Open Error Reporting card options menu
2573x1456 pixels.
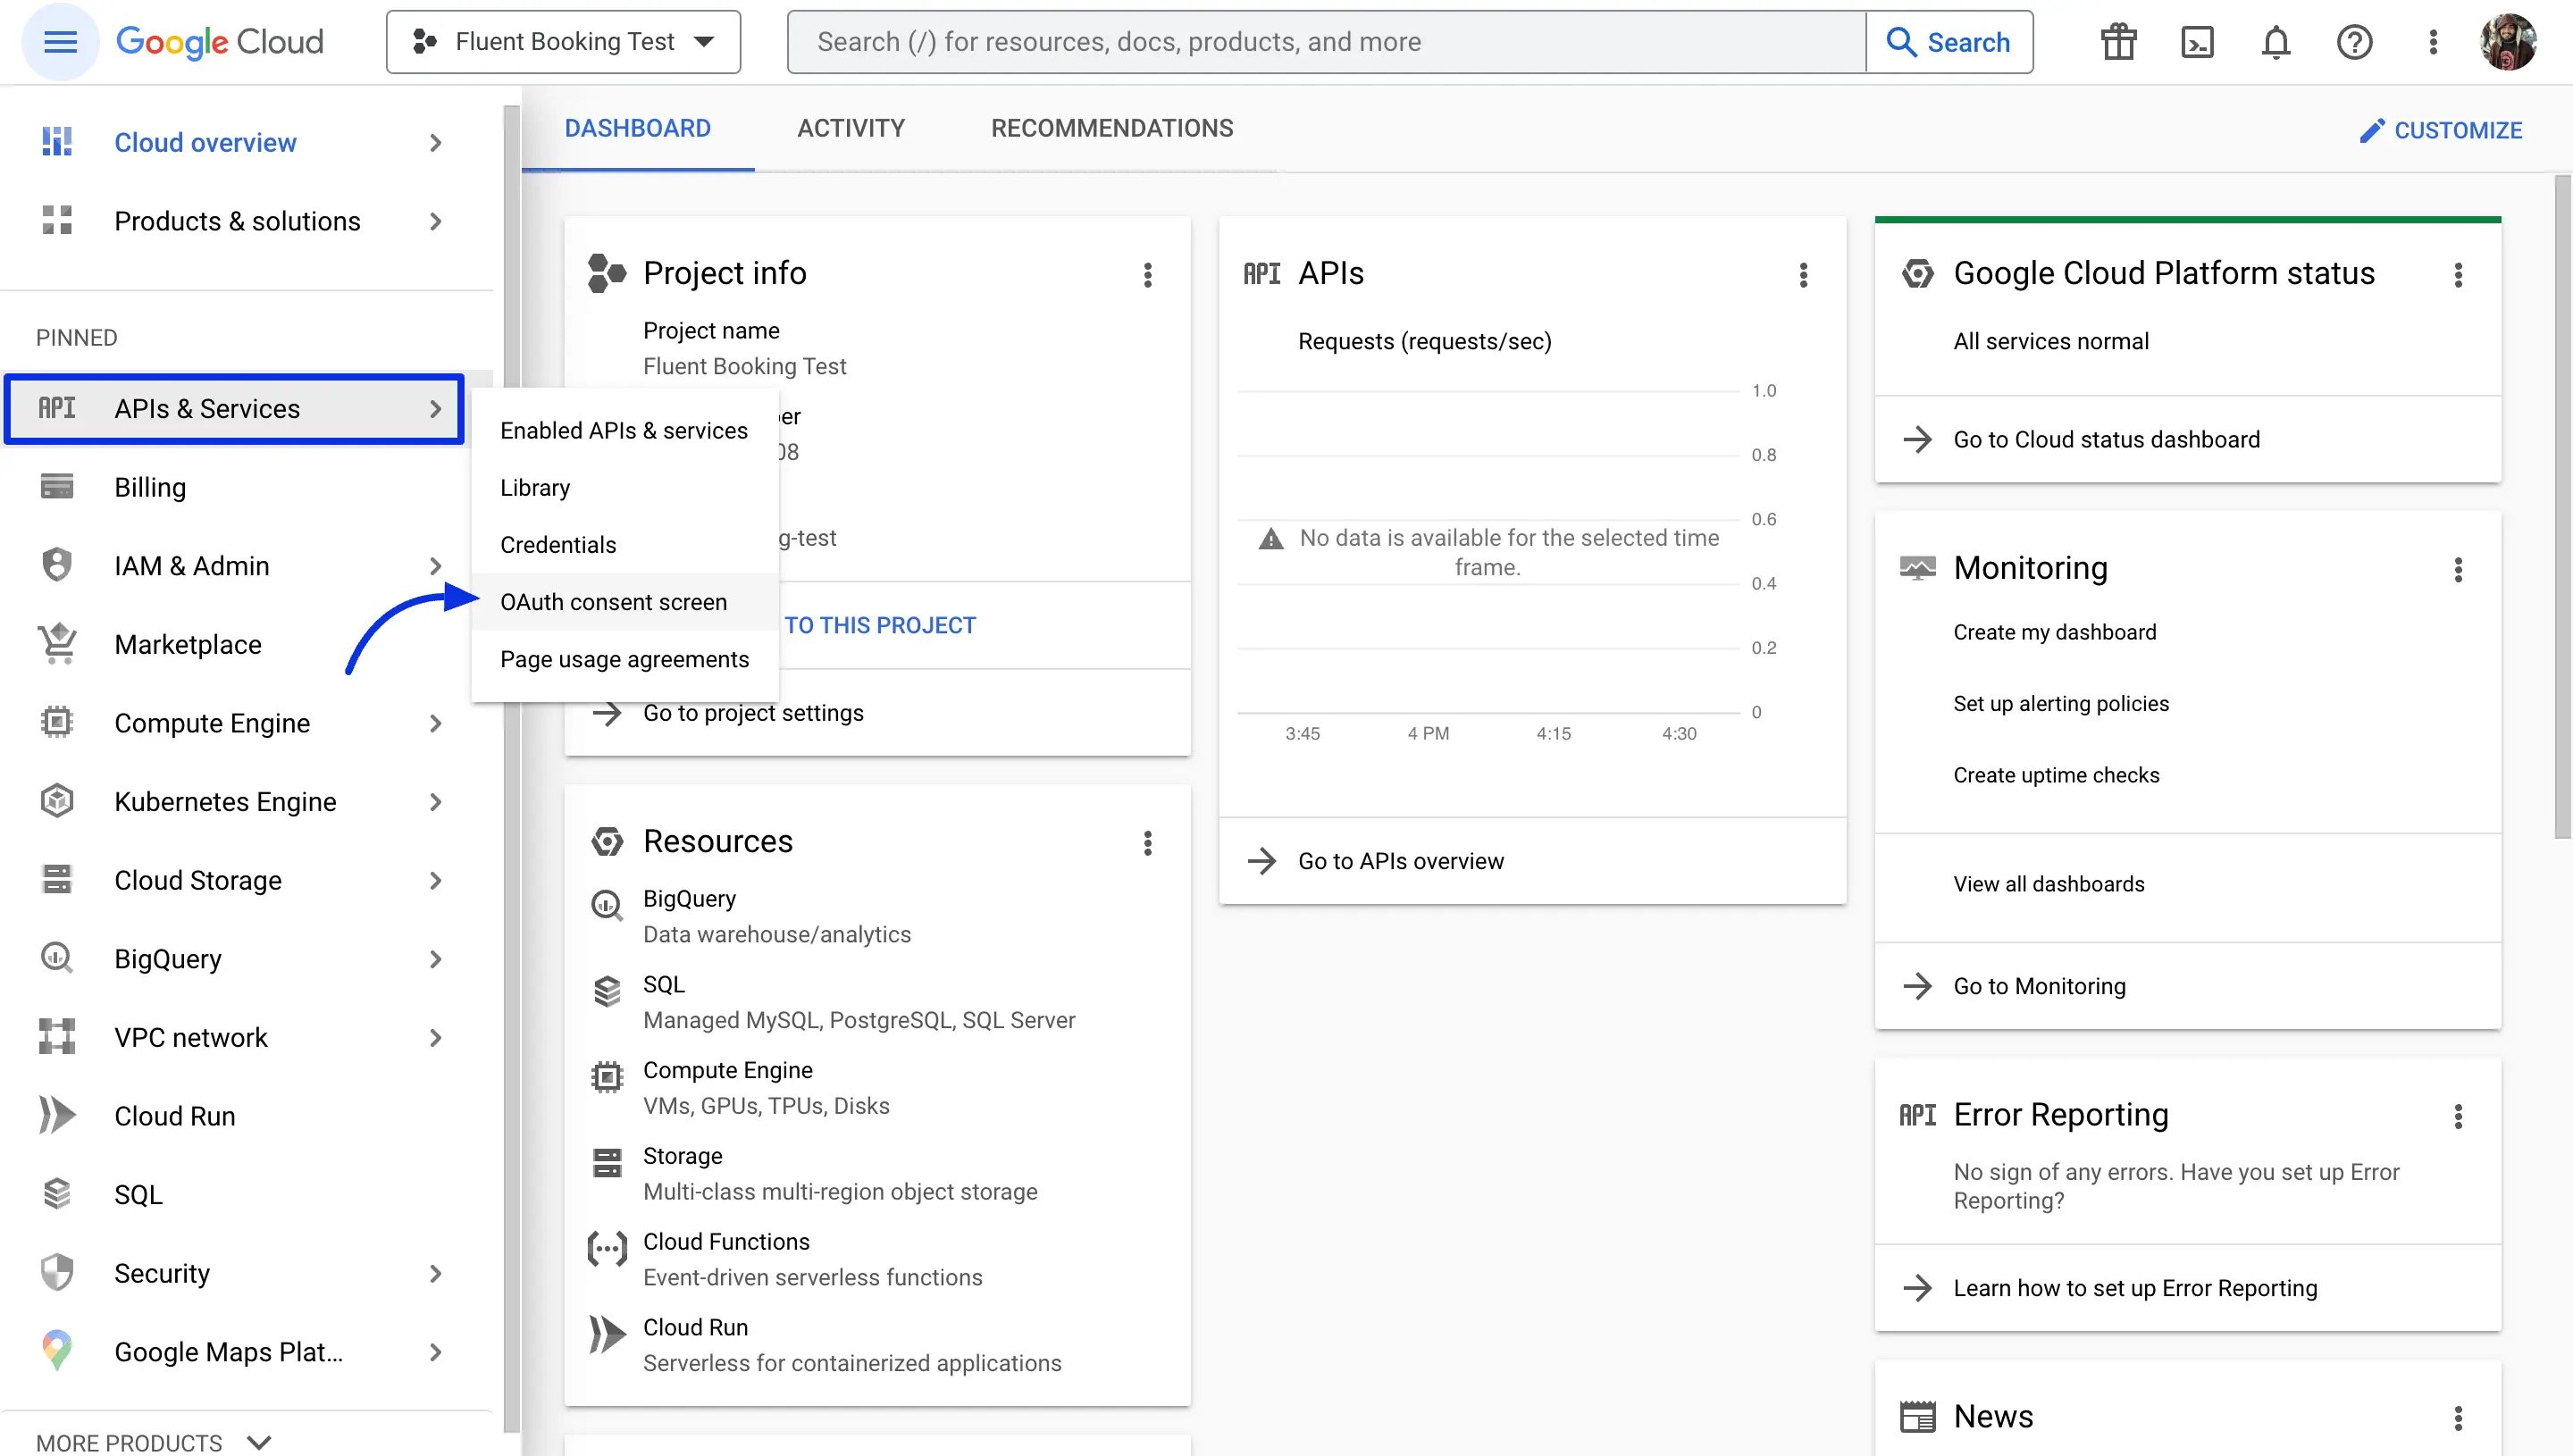(x=2458, y=1116)
